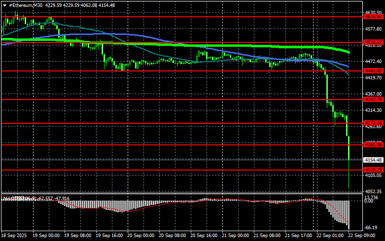385x241 pixels.
Task: Click the 21 Sep 00:00 time label
Action: (x=235, y=236)
